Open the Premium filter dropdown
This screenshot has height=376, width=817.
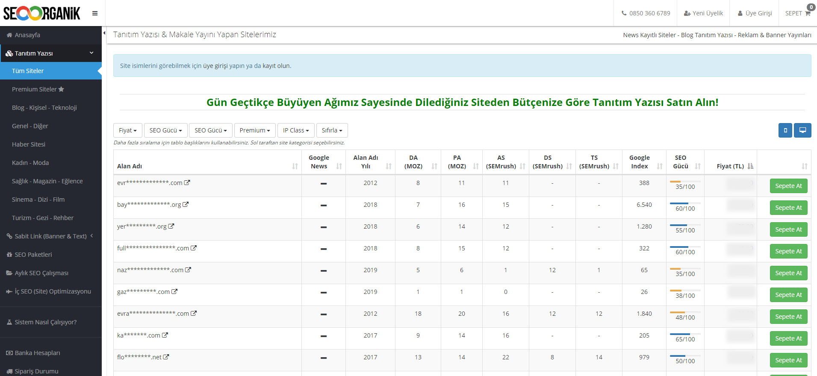[x=255, y=130]
